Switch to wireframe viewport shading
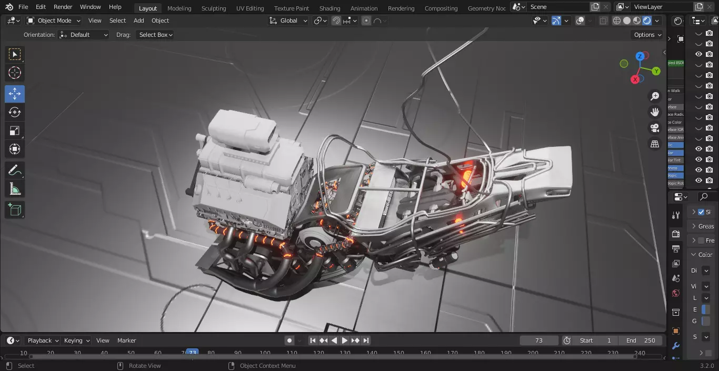 [x=617, y=21]
